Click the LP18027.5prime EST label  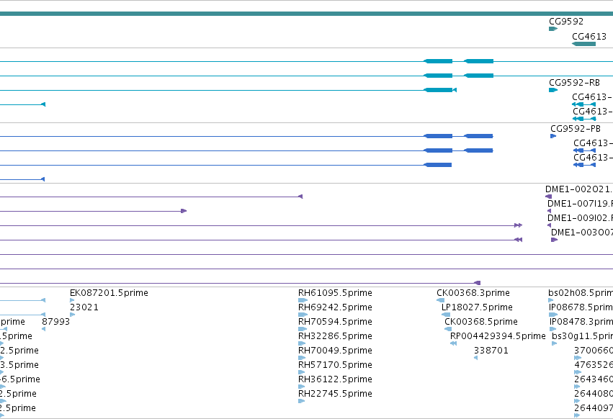pos(477,307)
